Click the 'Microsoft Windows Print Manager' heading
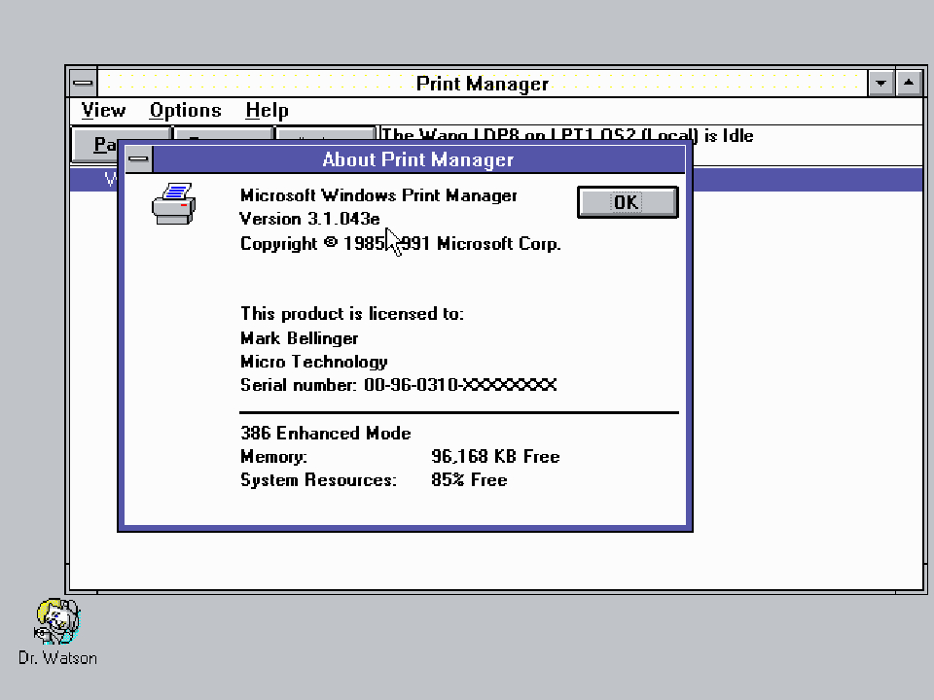934x700 pixels. (x=378, y=195)
